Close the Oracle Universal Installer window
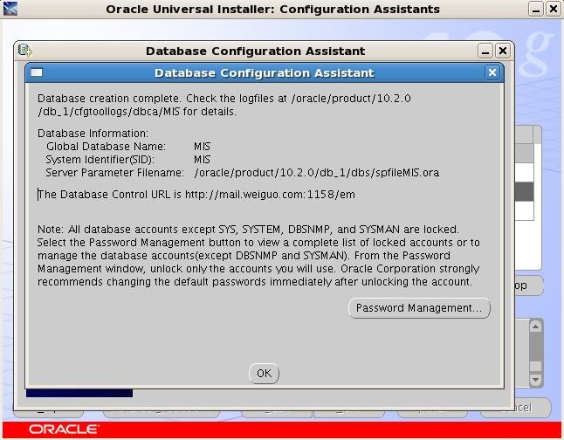Viewport: 564px width, 440px height. [x=554, y=9]
